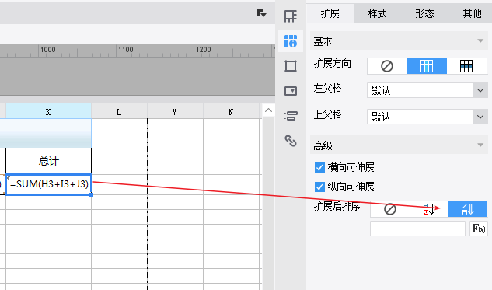Select column header L
This screenshot has width=492, height=290.
coord(119,112)
